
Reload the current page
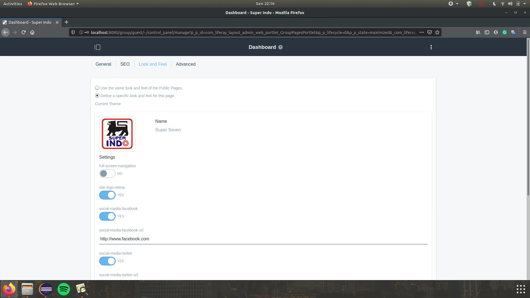point(23,32)
